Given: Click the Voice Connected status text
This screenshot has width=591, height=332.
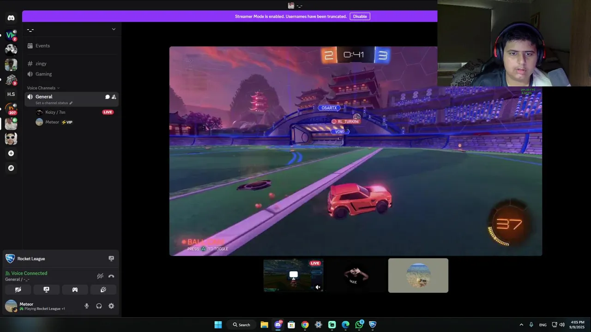Looking at the screenshot, I should click(29, 273).
